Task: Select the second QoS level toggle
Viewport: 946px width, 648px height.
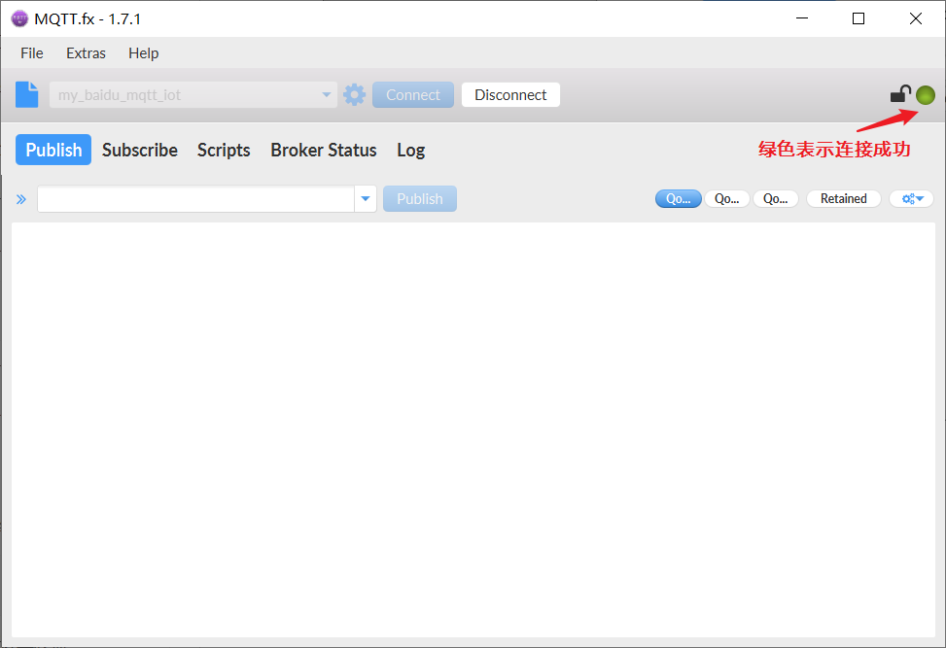Action: tap(726, 198)
